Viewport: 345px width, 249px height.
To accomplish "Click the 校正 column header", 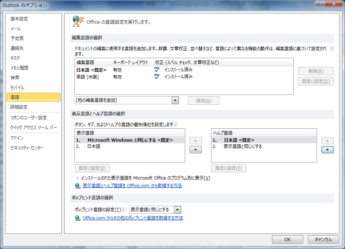I will click(223, 63).
